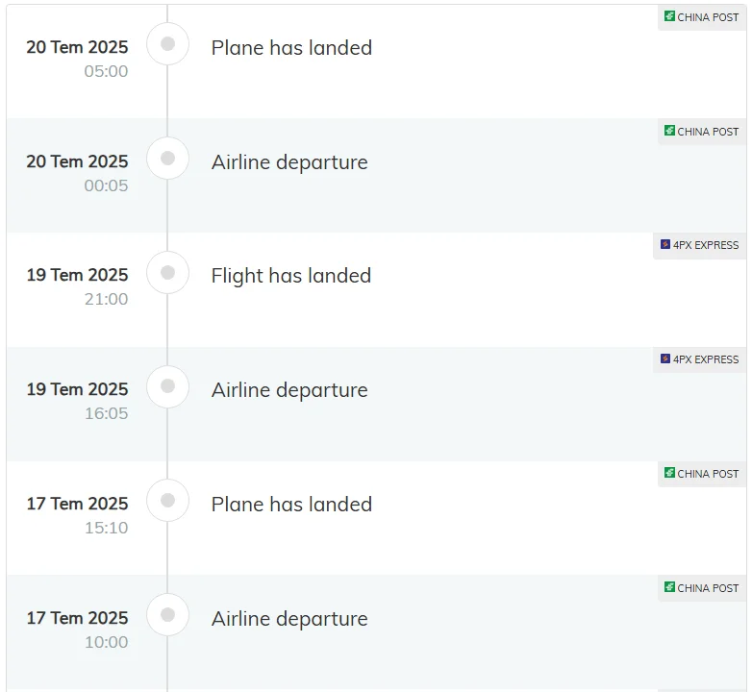Click the 15:10 timestamp
The width and height of the screenshot is (752, 692).
tap(106, 528)
